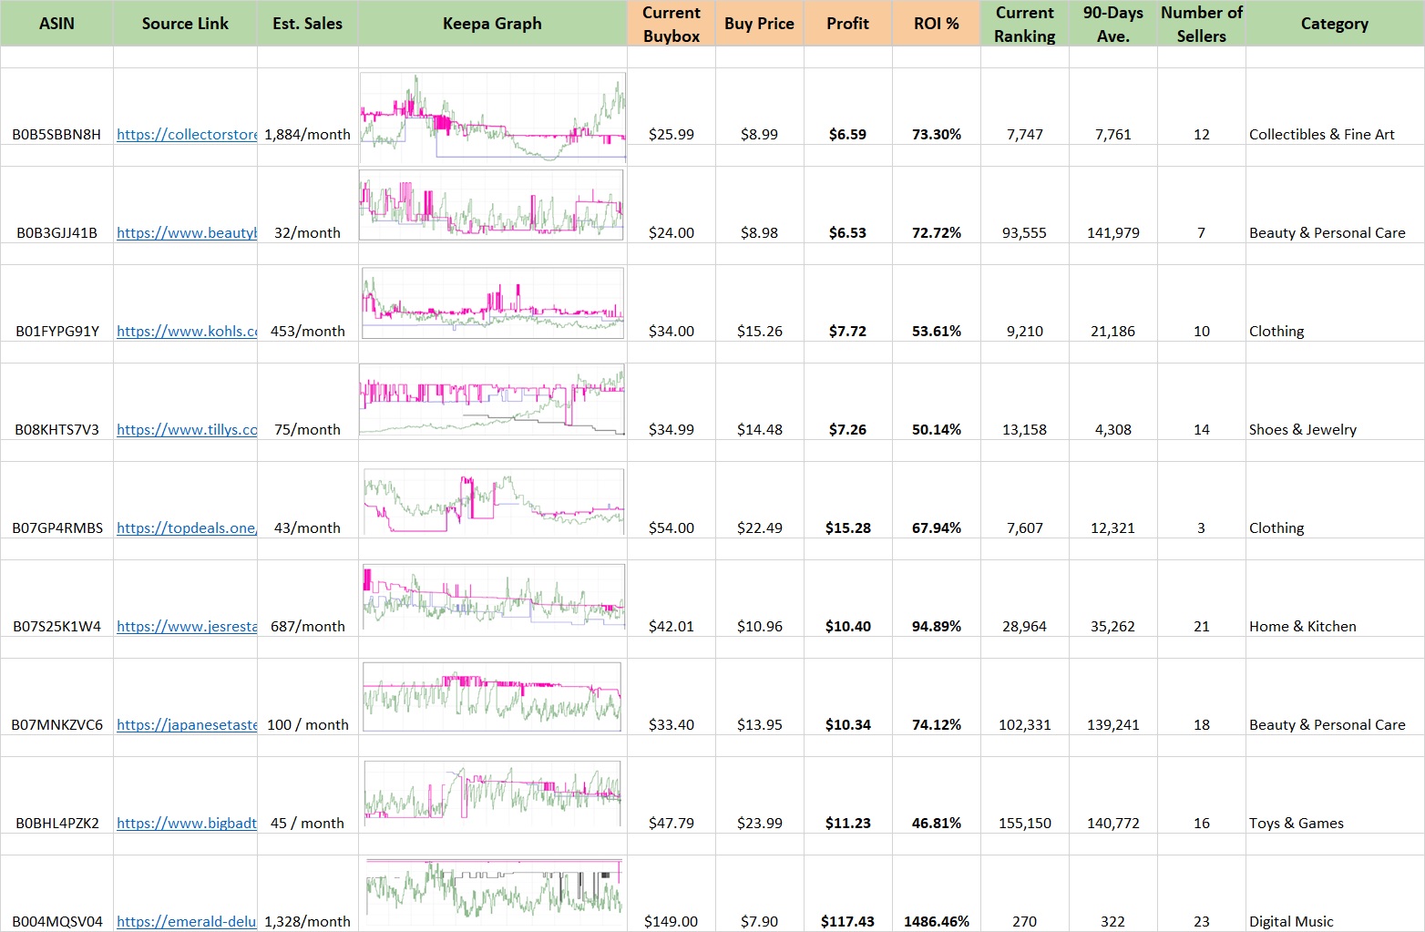Click the $54.00 current buybox cell
Image resolution: width=1425 pixels, height=932 pixels.
pyautogui.click(x=671, y=528)
